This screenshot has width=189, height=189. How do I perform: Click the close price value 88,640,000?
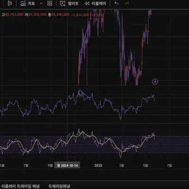(60, 15)
